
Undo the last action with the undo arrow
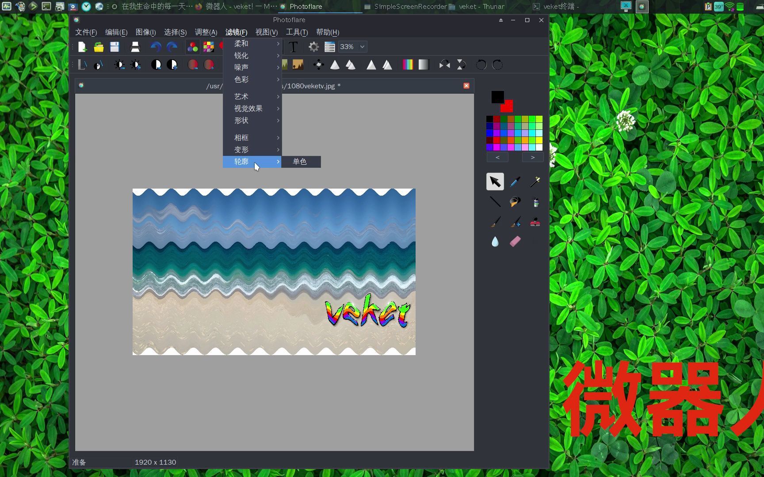coord(156,47)
